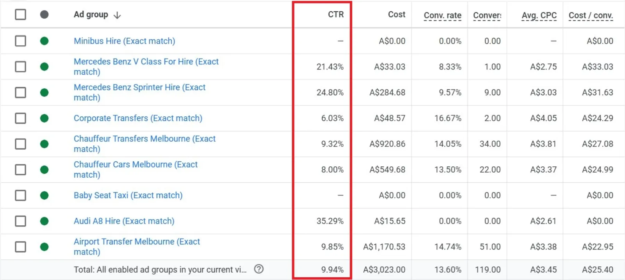Screen dimensions: 625x280
Task: Click the A$284.68 cost cell
Action: [x=387, y=93]
